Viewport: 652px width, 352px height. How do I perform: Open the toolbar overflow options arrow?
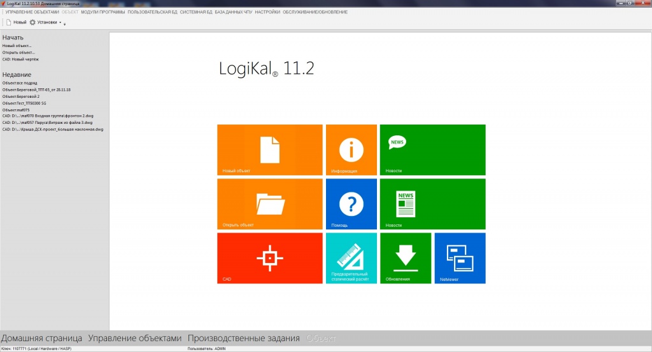tap(64, 24)
